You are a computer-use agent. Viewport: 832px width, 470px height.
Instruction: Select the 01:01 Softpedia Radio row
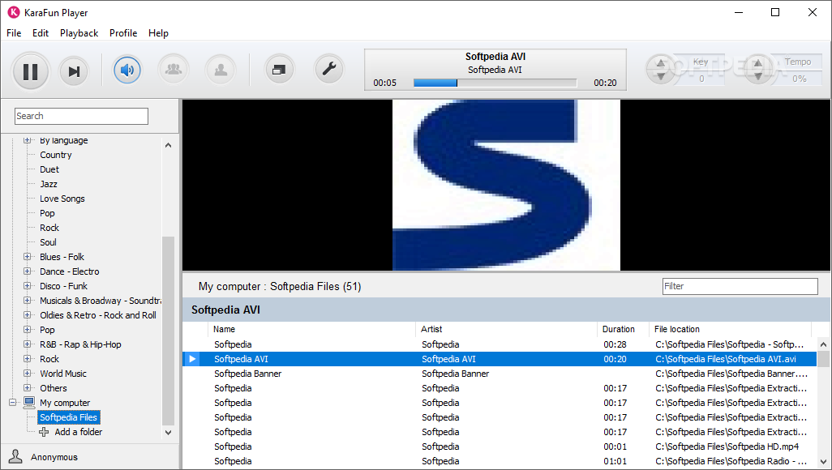point(500,461)
